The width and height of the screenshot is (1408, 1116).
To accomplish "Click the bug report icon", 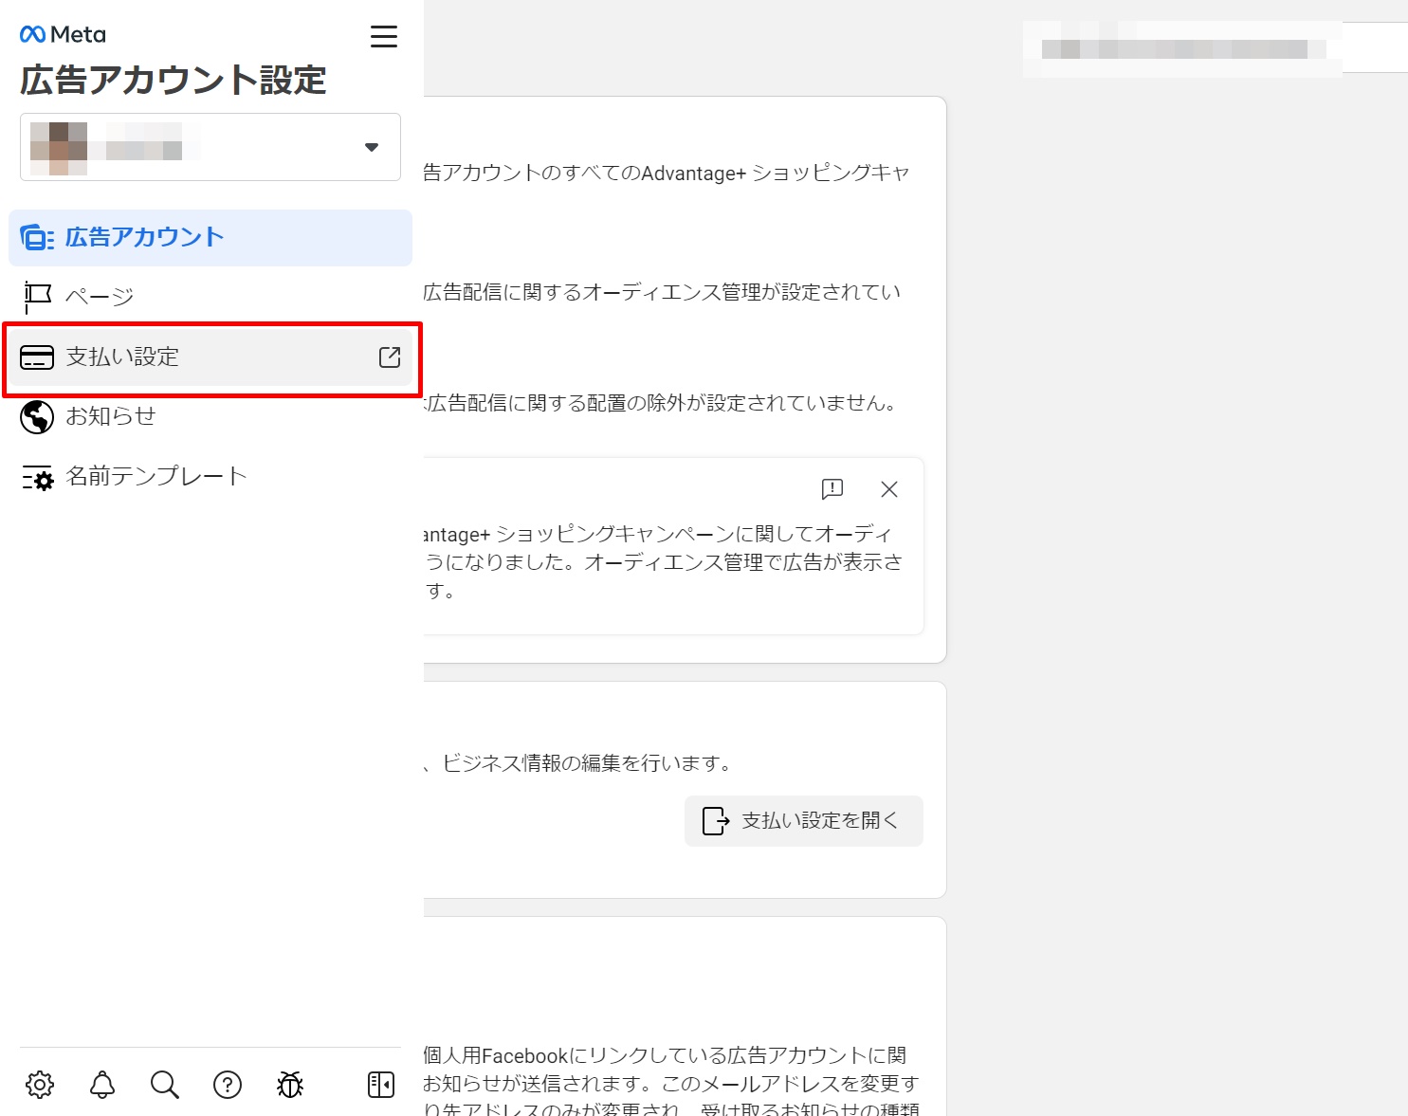I will point(290,1085).
